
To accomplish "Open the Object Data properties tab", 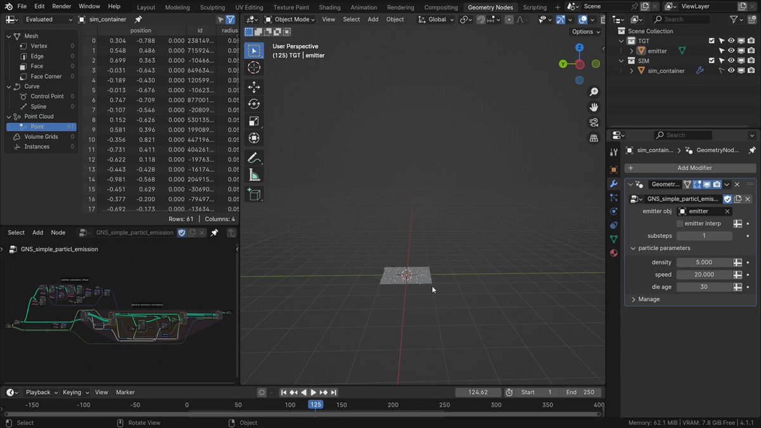I will tap(613, 239).
